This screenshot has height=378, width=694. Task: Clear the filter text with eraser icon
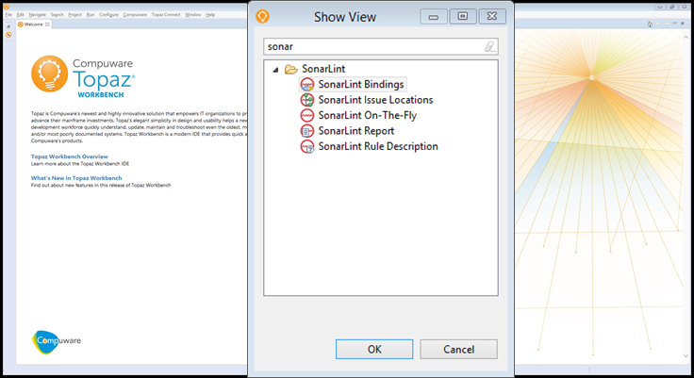[x=489, y=46]
